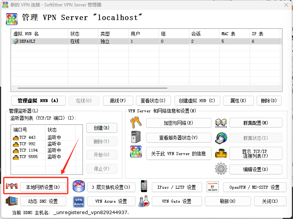Viewport: 293px width, 219px height.
Task: Open 关于此 VPN Server 的信息
Action: [179, 153]
